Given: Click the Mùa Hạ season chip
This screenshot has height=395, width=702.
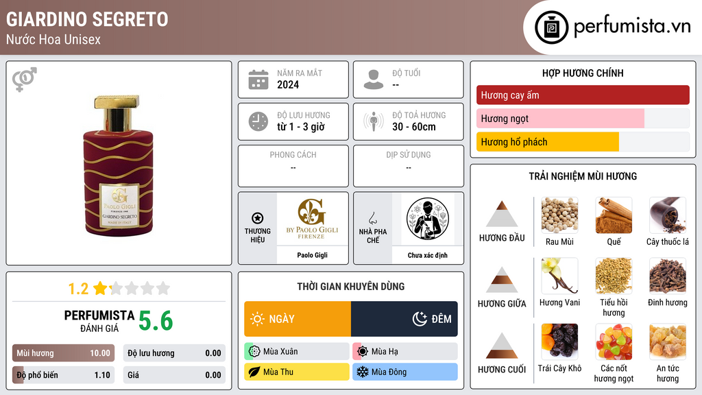Looking at the screenshot, I should [405, 352].
